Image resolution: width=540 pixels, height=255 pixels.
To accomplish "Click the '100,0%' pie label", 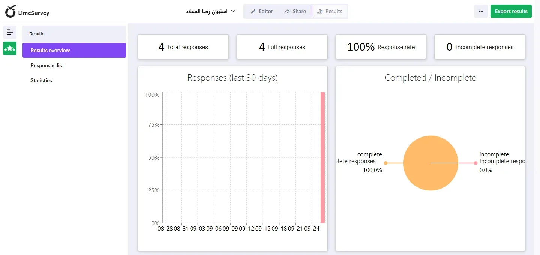I will click(x=372, y=170).
